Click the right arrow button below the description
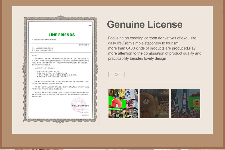The width and height of the screenshot is (225, 150). tap(116, 75)
